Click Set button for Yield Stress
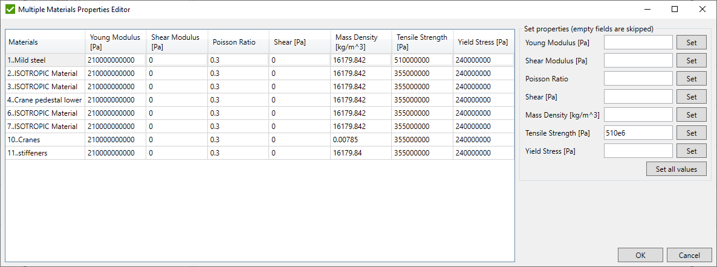 click(692, 151)
